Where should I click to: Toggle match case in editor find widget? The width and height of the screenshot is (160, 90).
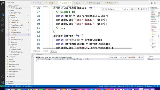123,9
